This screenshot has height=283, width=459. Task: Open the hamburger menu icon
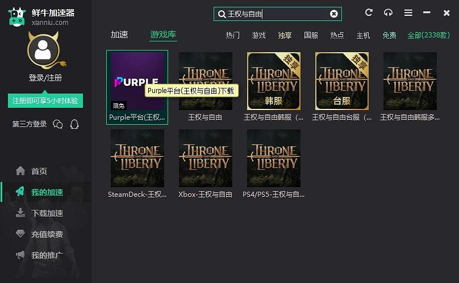[408, 12]
